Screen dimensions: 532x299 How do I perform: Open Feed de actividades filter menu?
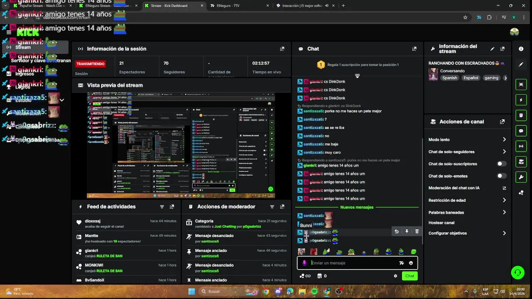pos(162,206)
